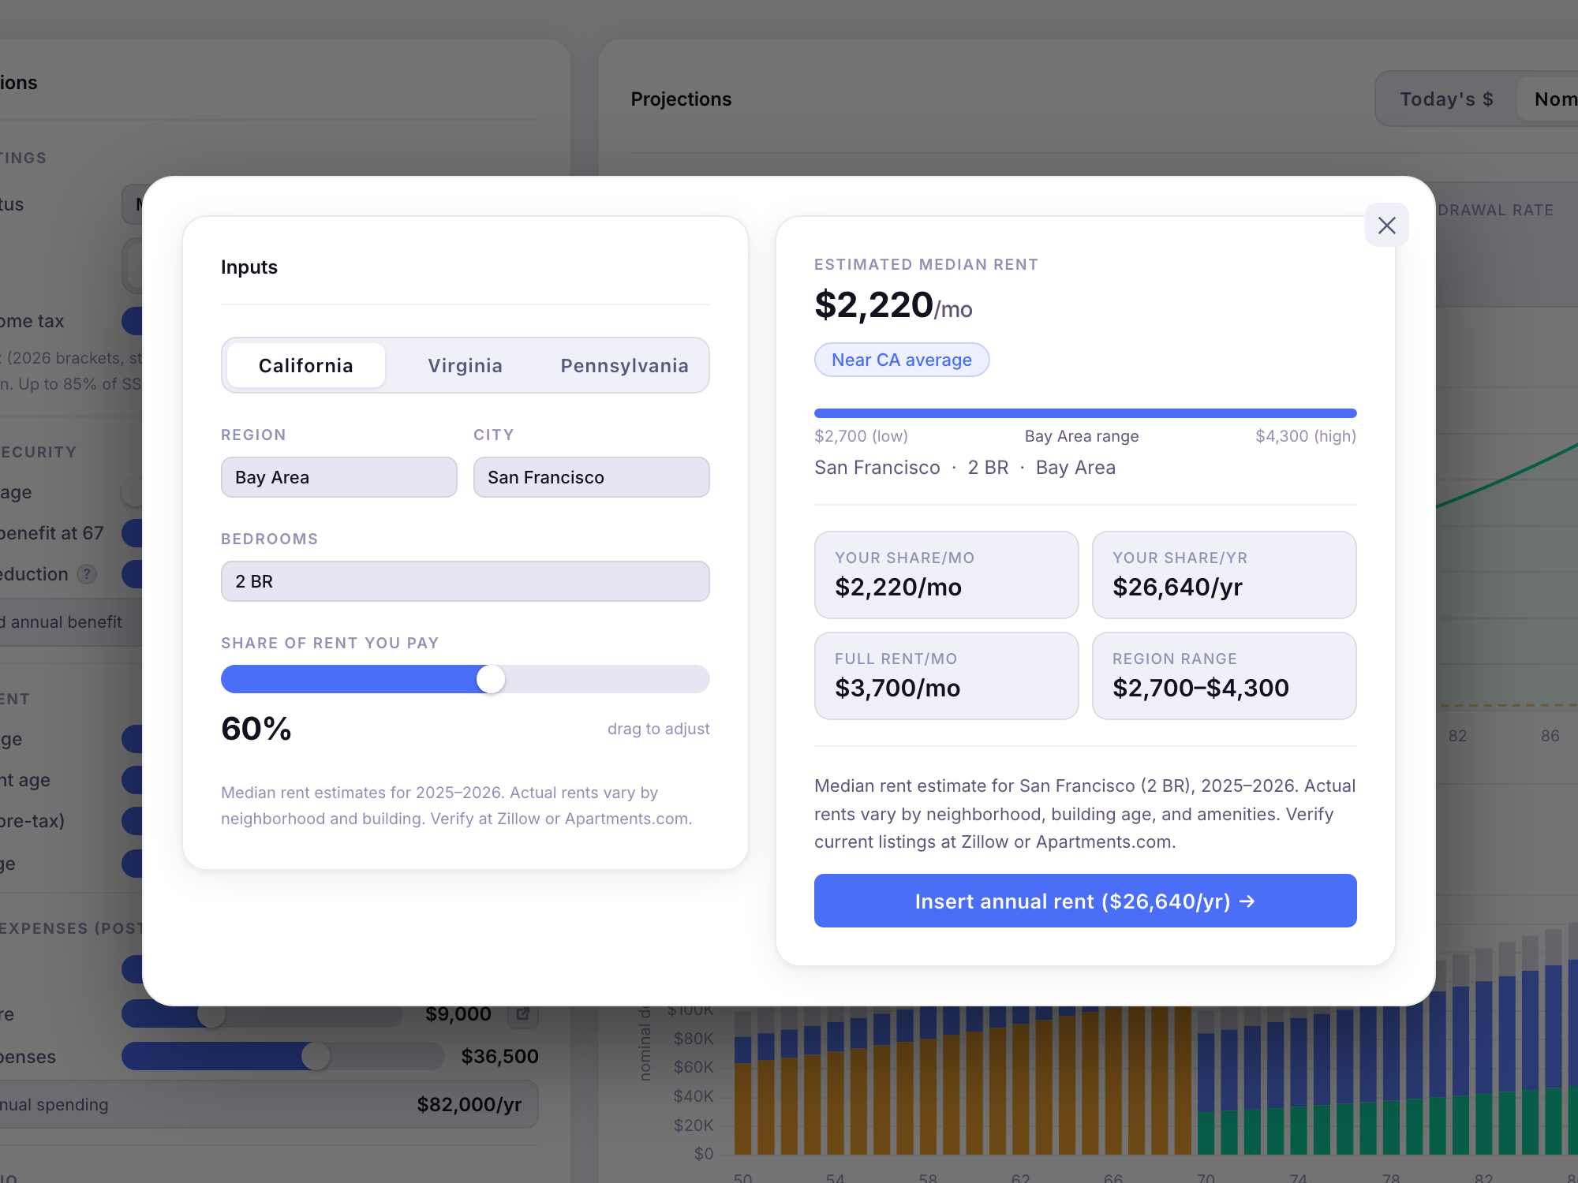Switch to the Virginia tab
Screen dimensions: 1578x1183
tap(465, 366)
